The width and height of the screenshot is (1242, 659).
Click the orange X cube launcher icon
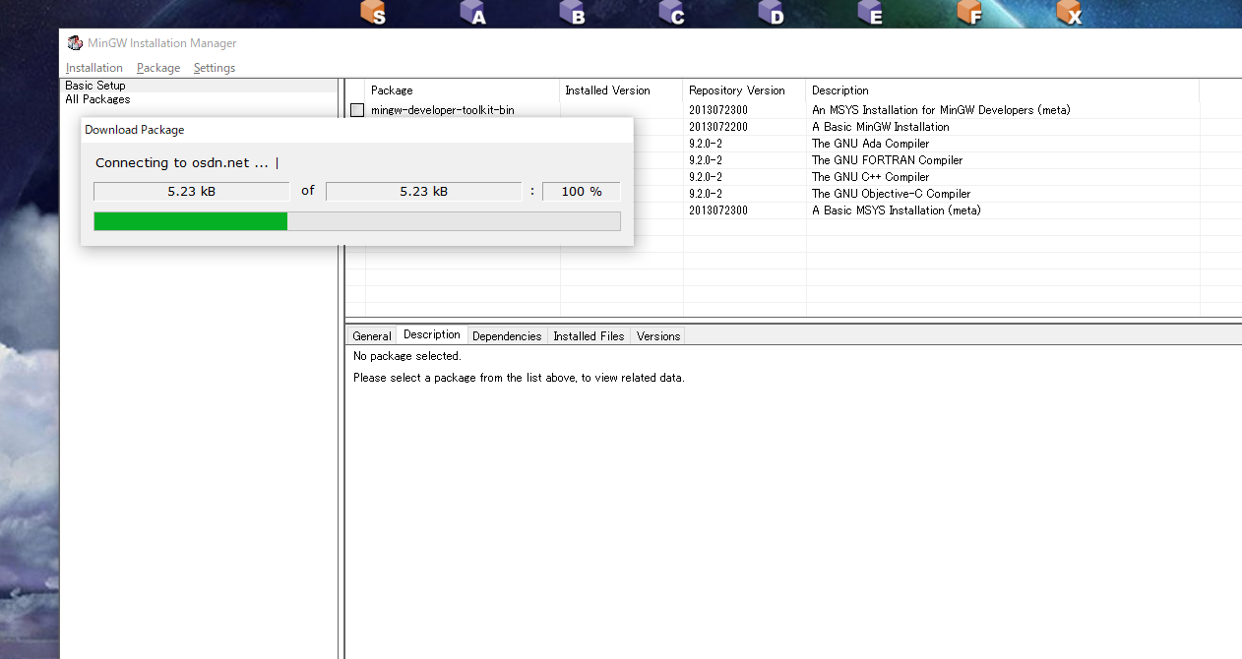[x=1070, y=13]
